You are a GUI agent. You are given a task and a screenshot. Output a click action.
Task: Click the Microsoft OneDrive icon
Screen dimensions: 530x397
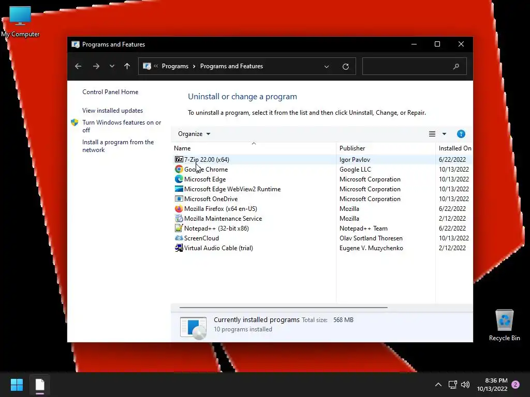pos(179,198)
